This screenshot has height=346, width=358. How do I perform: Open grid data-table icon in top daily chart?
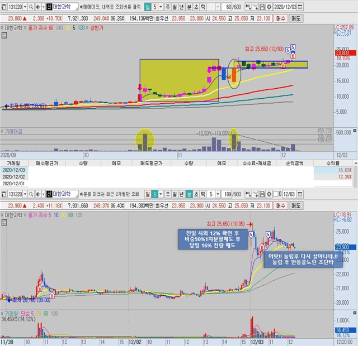[4, 35]
